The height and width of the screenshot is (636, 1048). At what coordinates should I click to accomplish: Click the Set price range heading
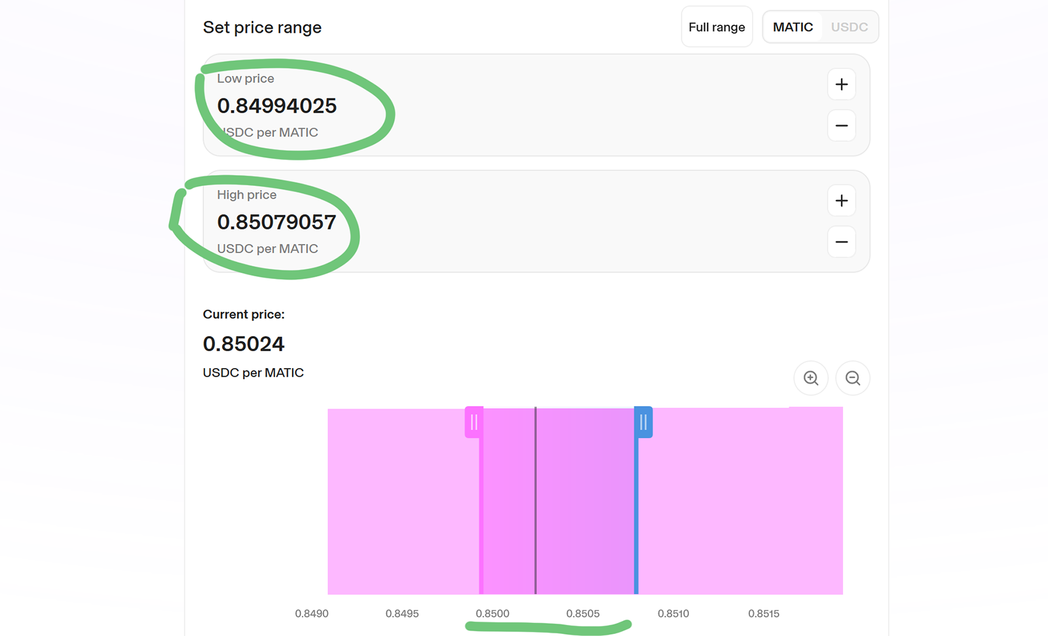coord(262,28)
